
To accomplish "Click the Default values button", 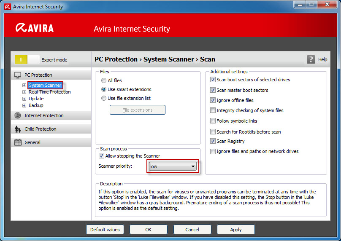I will click(x=105, y=230).
